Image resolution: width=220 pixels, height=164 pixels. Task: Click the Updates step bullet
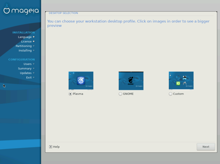(x=34, y=73)
